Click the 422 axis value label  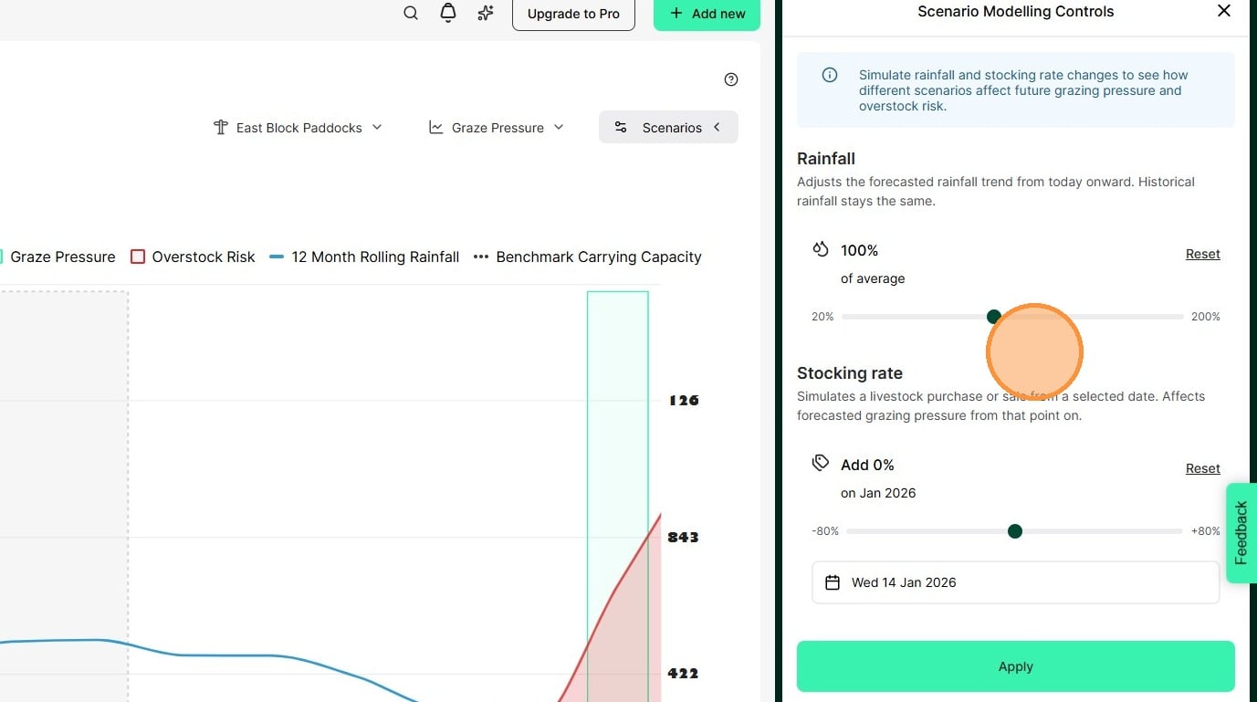[x=683, y=674]
